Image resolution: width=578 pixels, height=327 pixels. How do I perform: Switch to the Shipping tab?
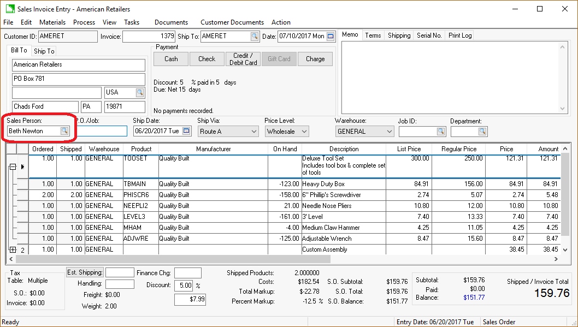click(x=399, y=35)
